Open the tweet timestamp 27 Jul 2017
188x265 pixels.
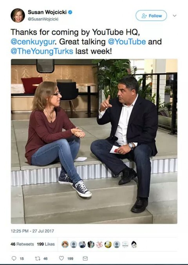click(x=32, y=231)
